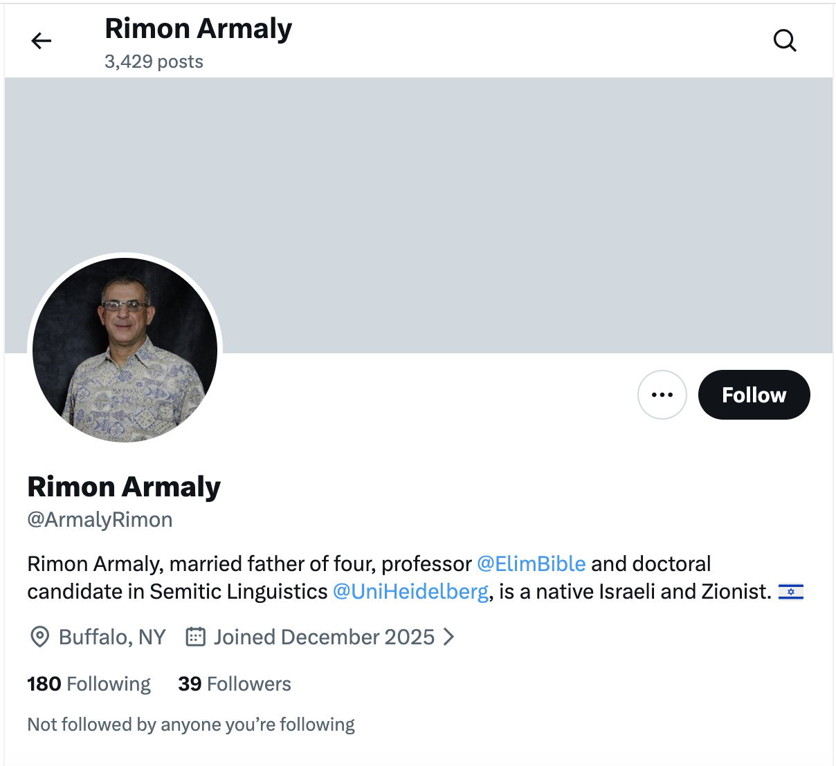Click the location pin icon beside Buffalo, NY
Image resolution: width=836 pixels, height=766 pixels.
[x=40, y=637]
